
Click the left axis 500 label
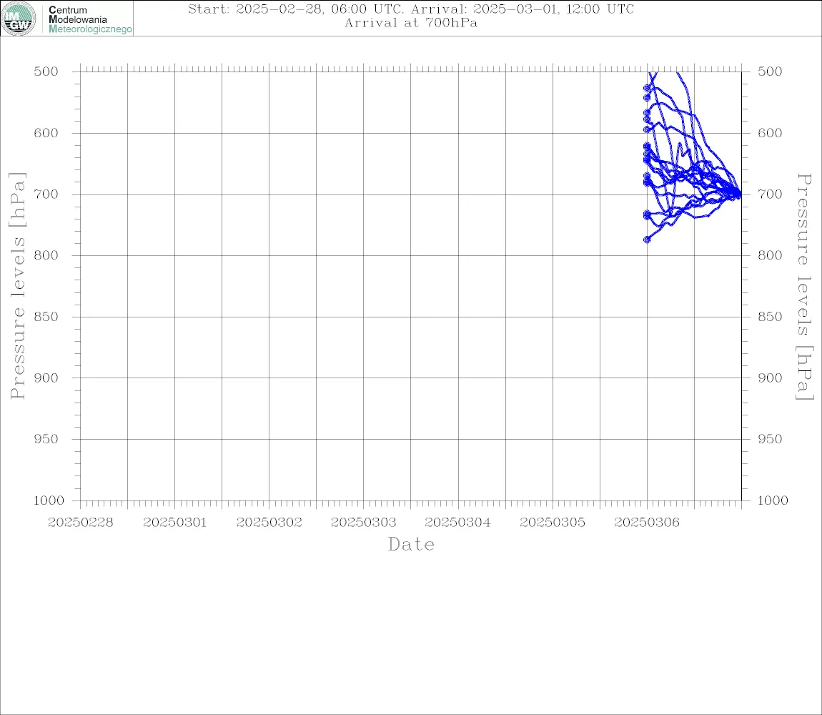(46, 71)
